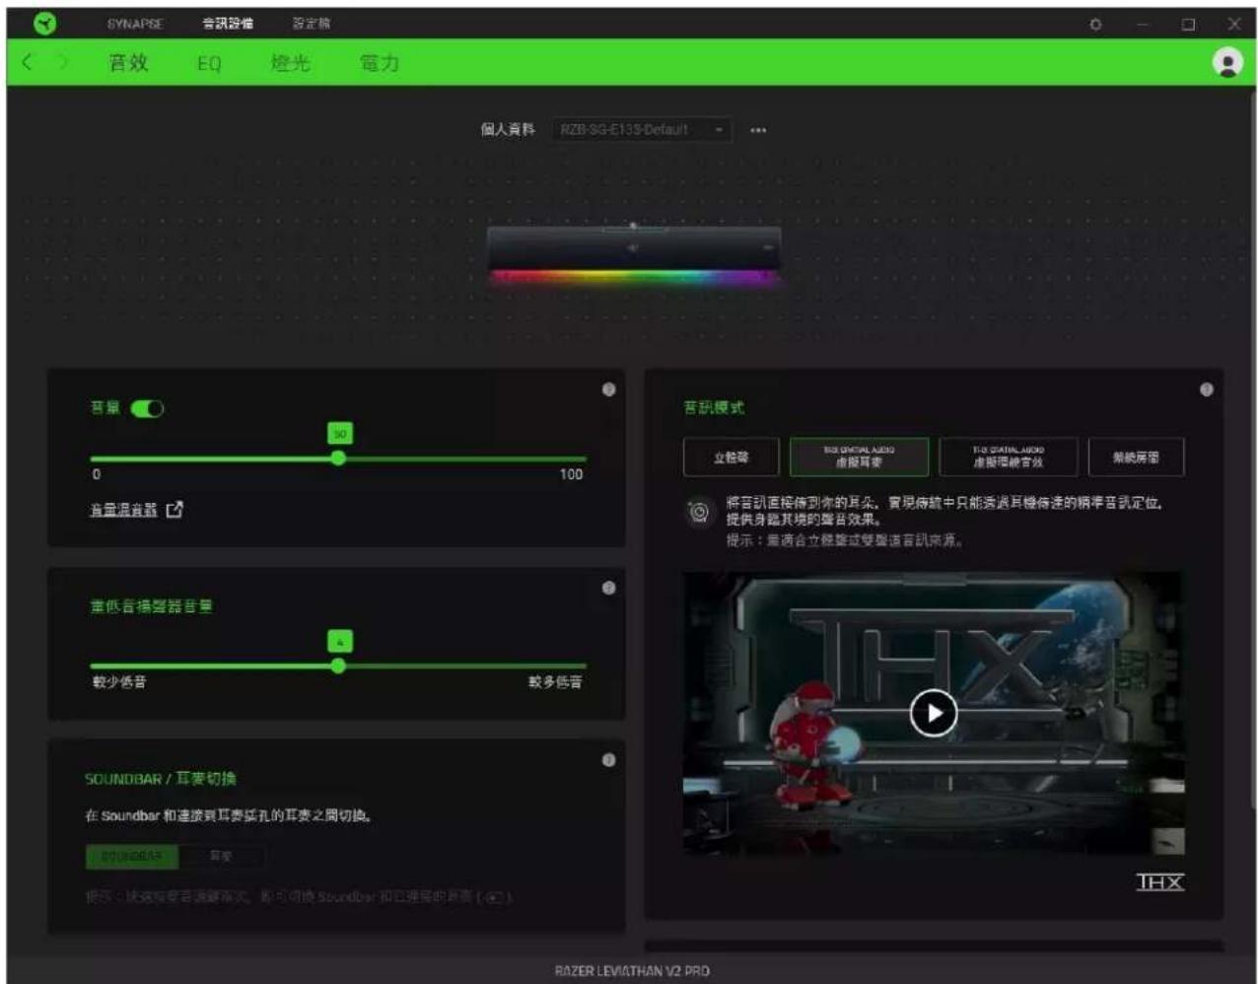The image size is (1258, 984).
Task: Select the 立體聲 audio mode
Action: (732, 457)
